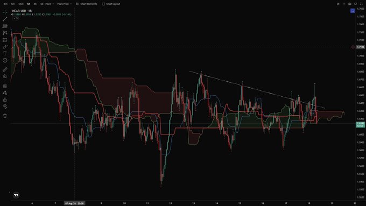Toggle magnet mode for drawings
The height and width of the screenshot is (206, 366).
click(5, 86)
